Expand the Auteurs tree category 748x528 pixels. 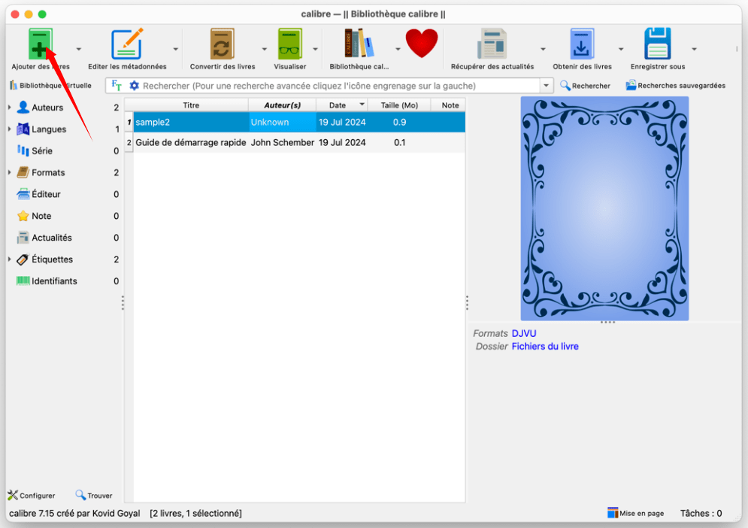click(10, 108)
